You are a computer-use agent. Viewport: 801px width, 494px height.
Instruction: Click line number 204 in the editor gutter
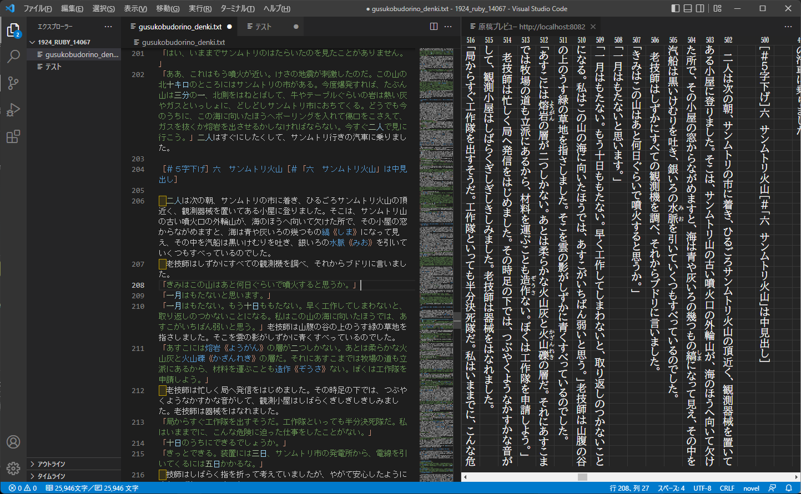click(x=138, y=170)
